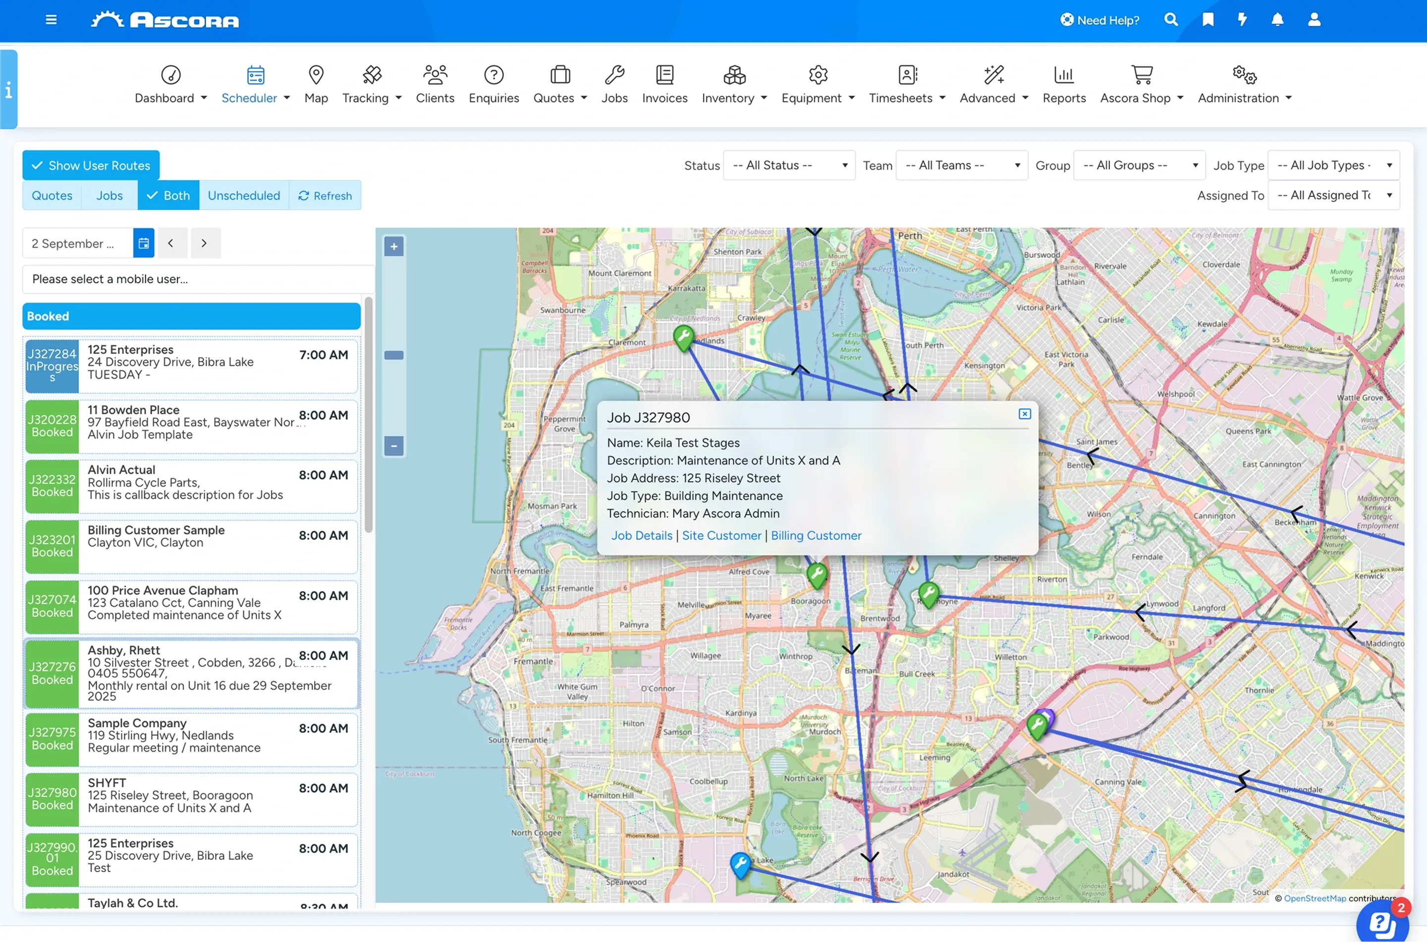
Task: Go to the Clients section
Action: click(x=435, y=84)
